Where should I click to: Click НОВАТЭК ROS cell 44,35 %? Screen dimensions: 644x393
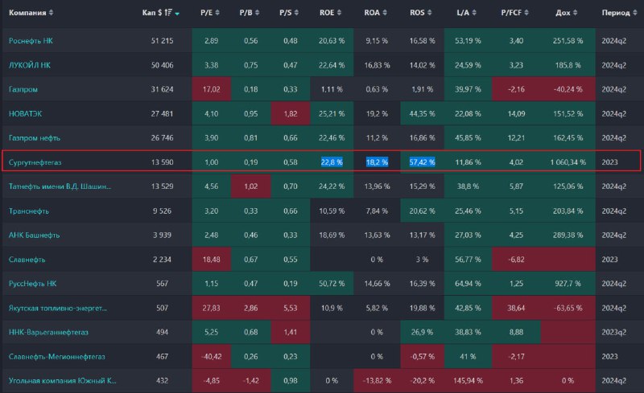[x=422, y=113]
